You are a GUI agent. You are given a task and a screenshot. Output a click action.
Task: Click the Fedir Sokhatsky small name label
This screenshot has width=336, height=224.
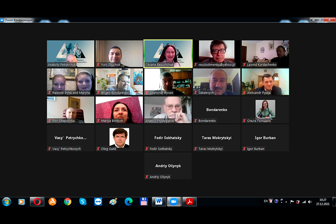pyautogui.click(x=161, y=149)
